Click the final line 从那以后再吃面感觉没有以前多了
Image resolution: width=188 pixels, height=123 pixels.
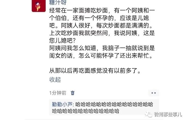(x=95, y=71)
